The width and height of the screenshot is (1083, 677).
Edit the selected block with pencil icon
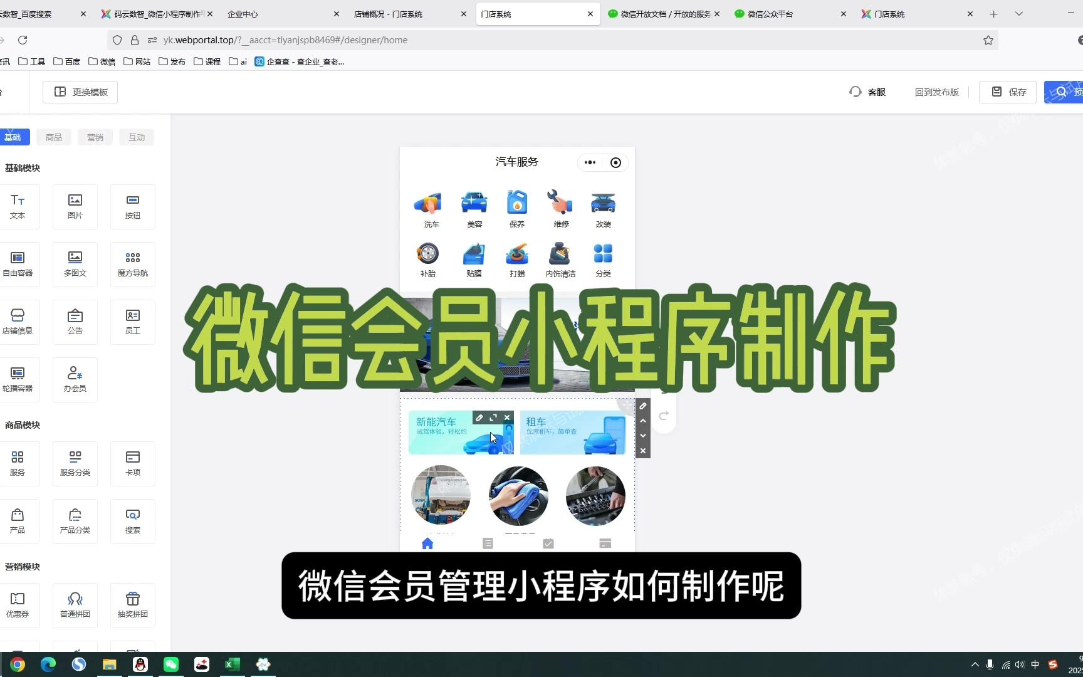pos(643,406)
